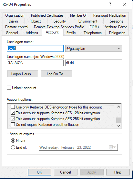Confirm changes with the OK button

39,172
